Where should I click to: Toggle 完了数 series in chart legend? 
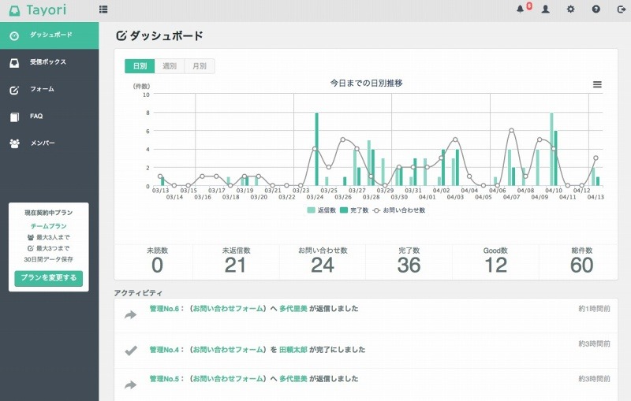[354, 210]
